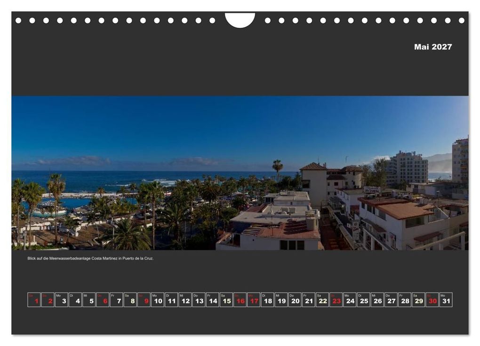This screenshot has width=480, height=346.
Task: Select day 7 (Fr) in the calendar strip
Action: coord(116,300)
